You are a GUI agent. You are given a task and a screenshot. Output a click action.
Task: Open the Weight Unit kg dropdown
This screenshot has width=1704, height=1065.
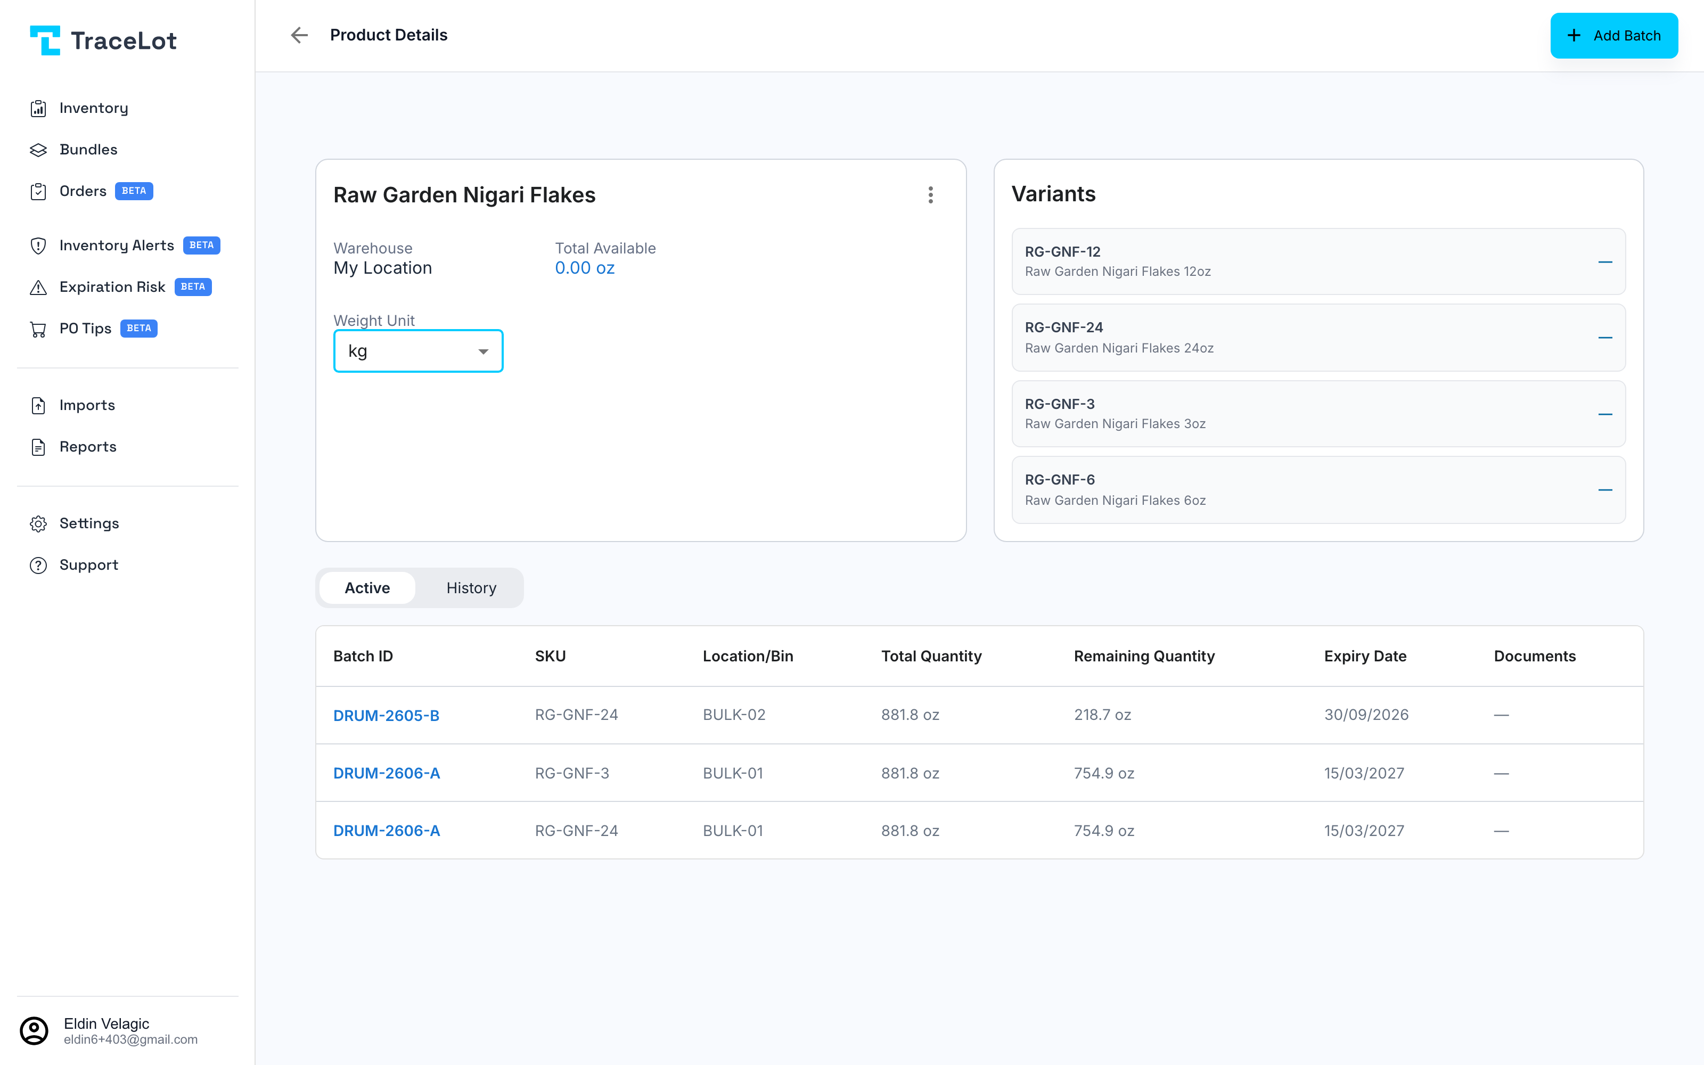point(418,351)
